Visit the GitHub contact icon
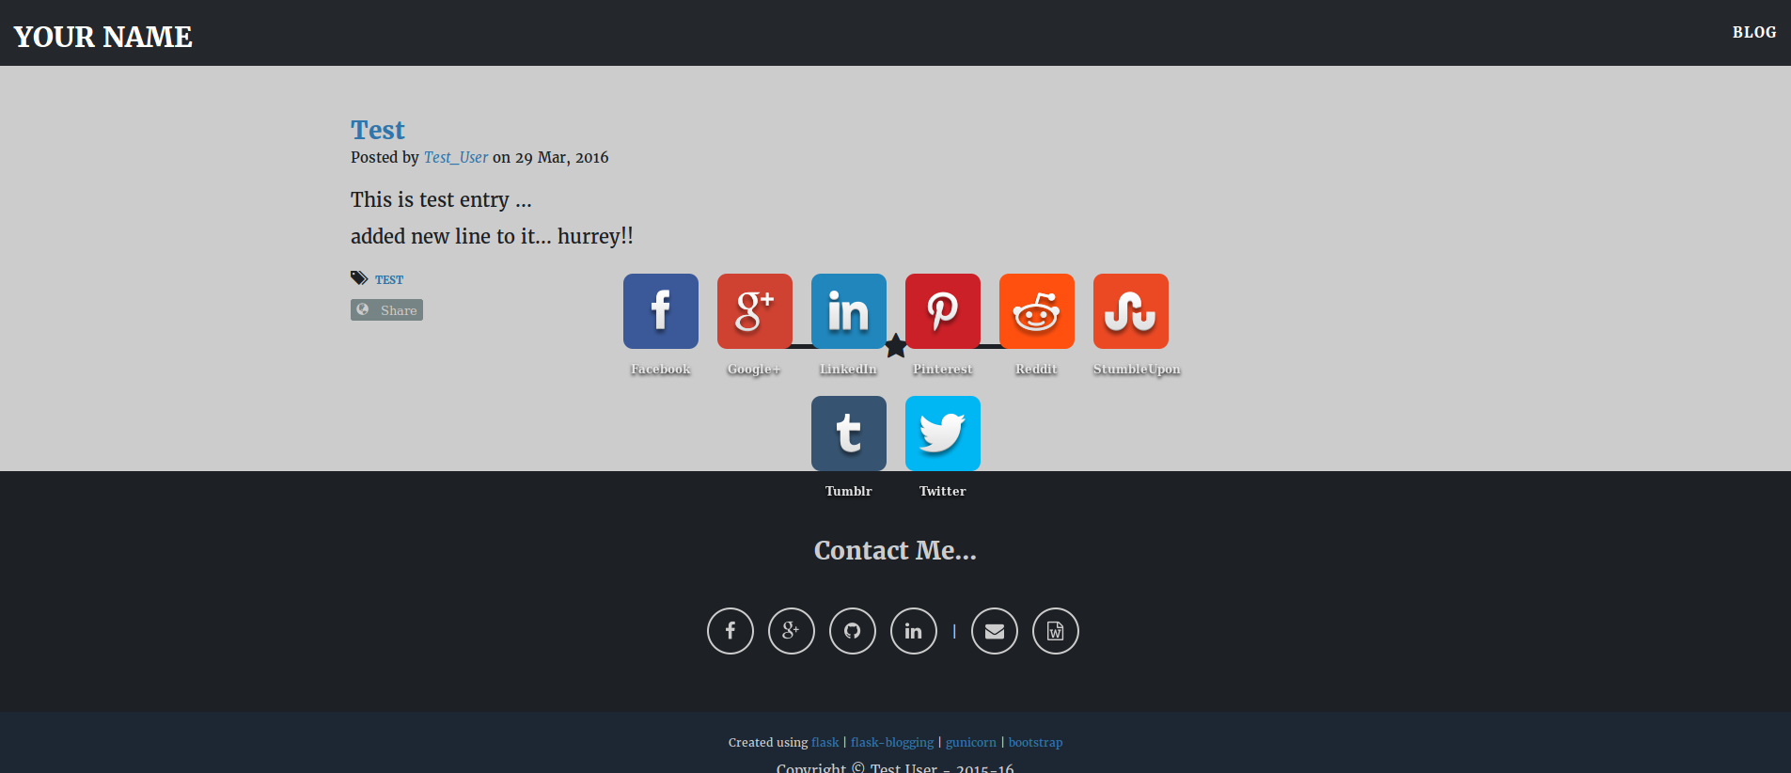This screenshot has height=773, width=1791. coord(853,631)
